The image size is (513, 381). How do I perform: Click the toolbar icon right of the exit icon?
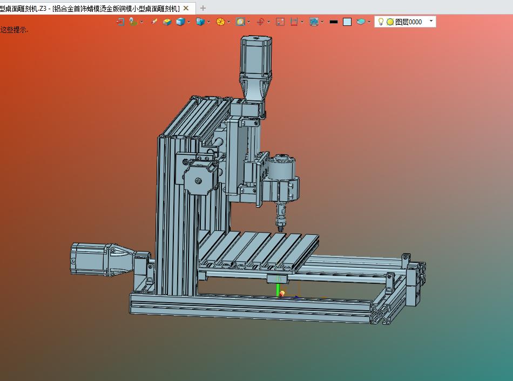(133, 22)
